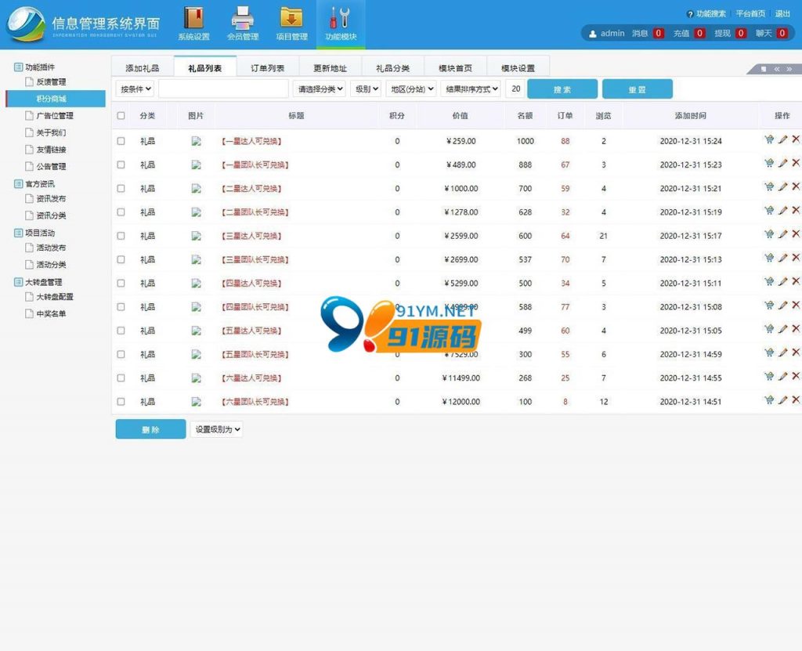Screen dimensions: 802x651
Task: Check the box for 六星团队长可兑换 row
Action: [121, 402]
